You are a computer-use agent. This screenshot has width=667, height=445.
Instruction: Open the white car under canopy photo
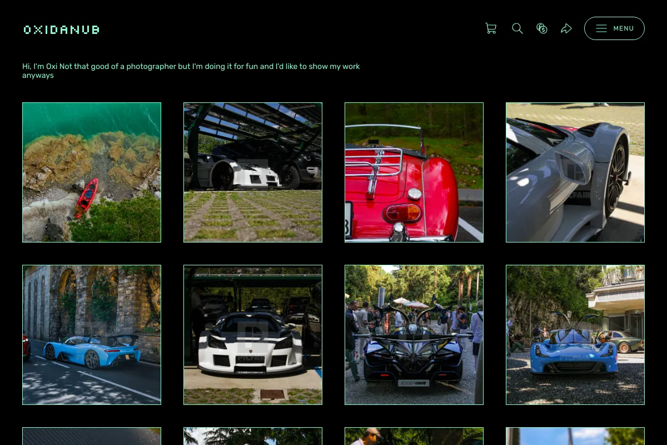pos(253,172)
